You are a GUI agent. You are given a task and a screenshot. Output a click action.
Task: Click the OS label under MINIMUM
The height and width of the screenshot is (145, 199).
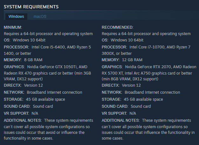tap(7, 40)
